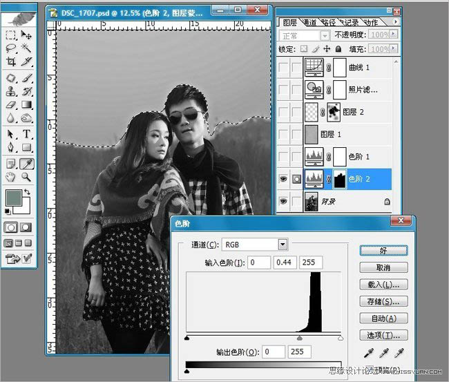449x382 pixels.
Task: Select the Rectangular Marquee tool
Action: 11,35
